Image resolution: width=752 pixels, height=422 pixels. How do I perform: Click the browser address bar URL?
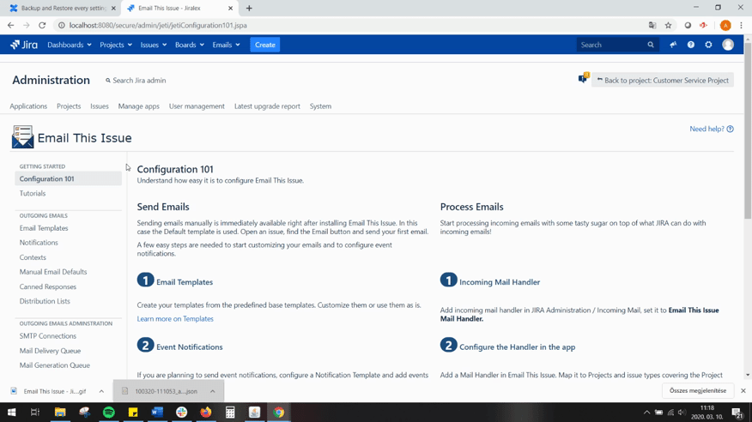pyautogui.click(x=158, y=25)
